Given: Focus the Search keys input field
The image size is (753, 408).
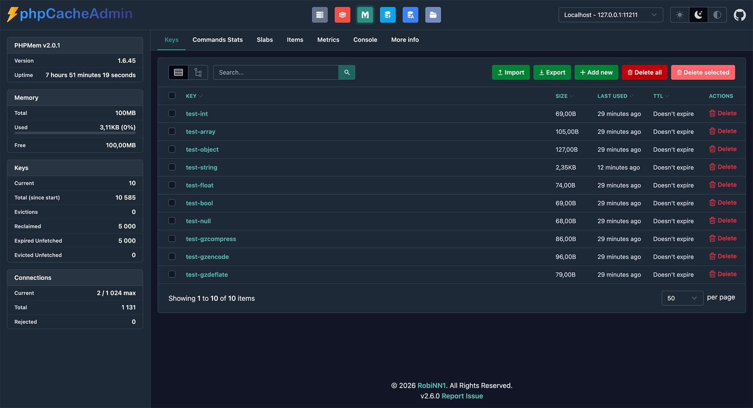Looking at the screenshot, I should [276, 73].
